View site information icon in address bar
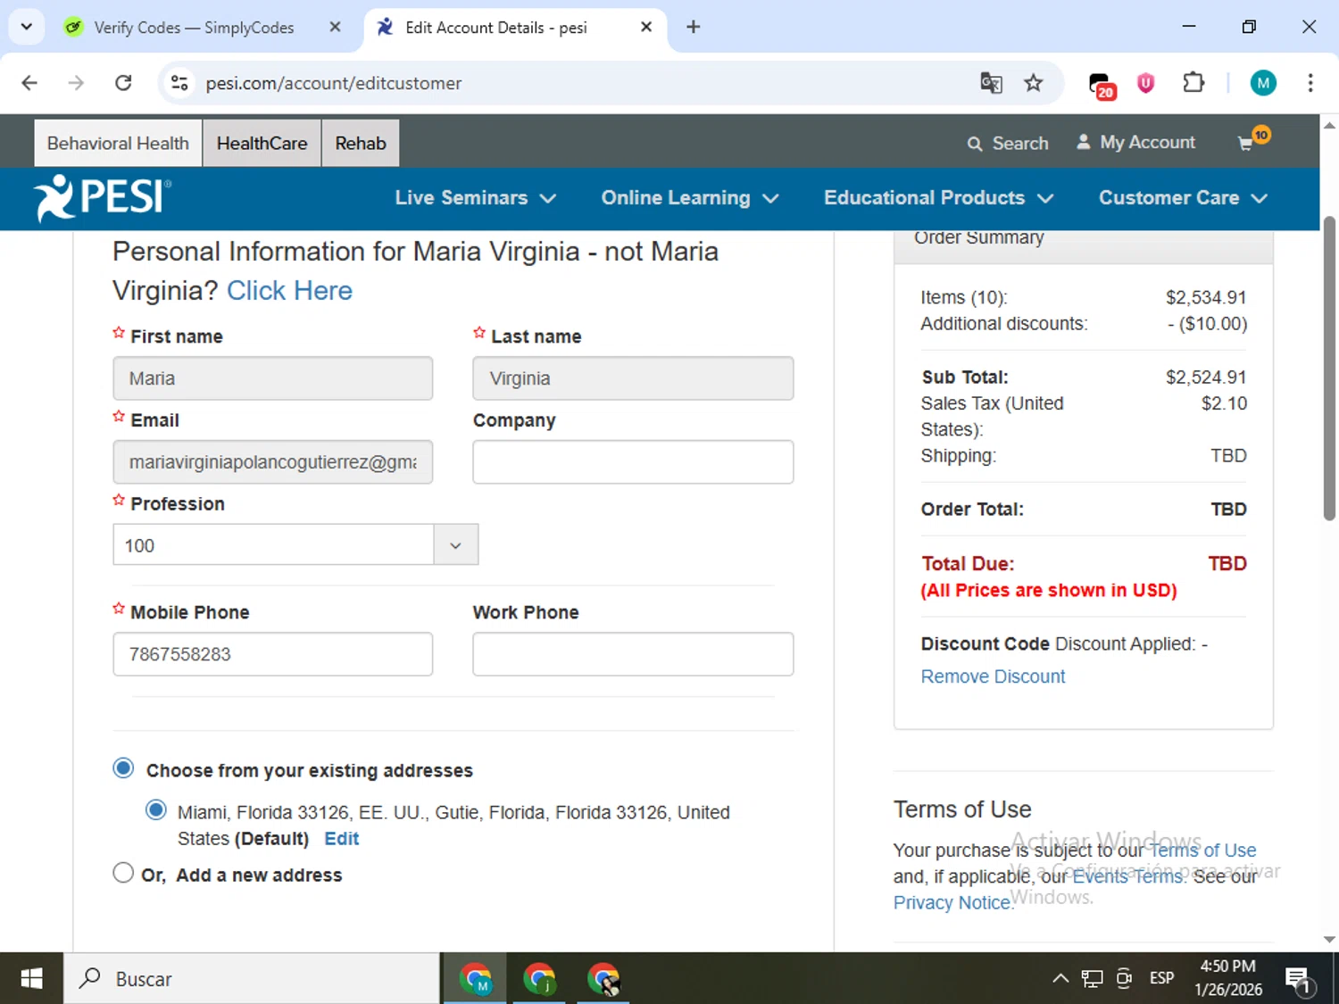The height and width of the screenshot is (1004, 1339). tap(179, 83)
